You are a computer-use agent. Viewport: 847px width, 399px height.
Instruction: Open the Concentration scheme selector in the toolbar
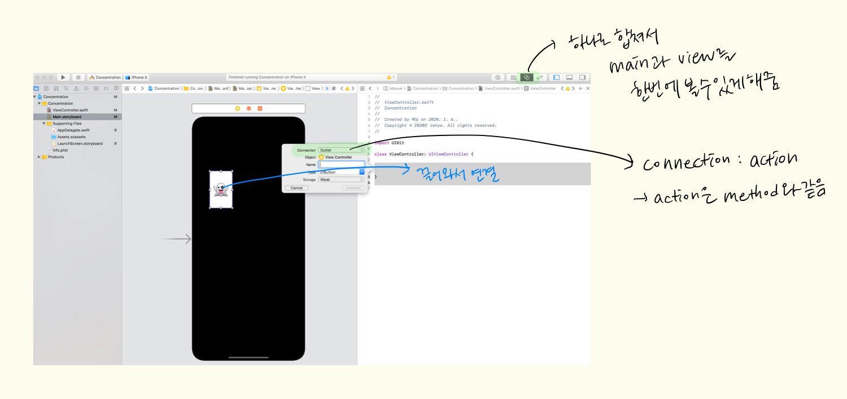click(x=105, y=77)
